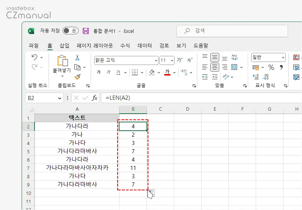Decrease decimal places
The width and height of the screenshot is (302, 210).
pos(266,77)
